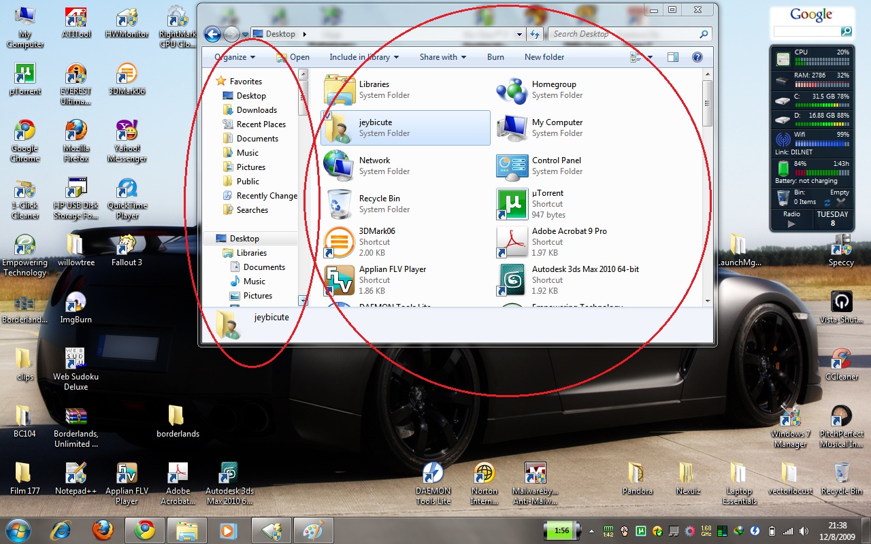This screenshot has height=544, width=871.
Task: Open Internet Explorer from the taskbar
Action: point(61,530)
